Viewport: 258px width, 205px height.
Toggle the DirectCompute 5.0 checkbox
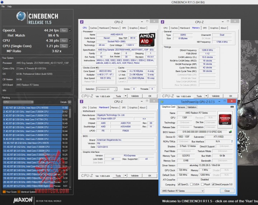[213, 184]
